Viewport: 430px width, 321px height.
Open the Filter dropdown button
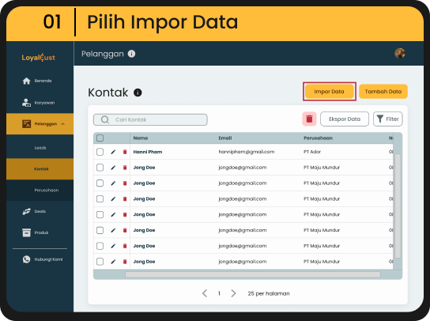(388, 119)
